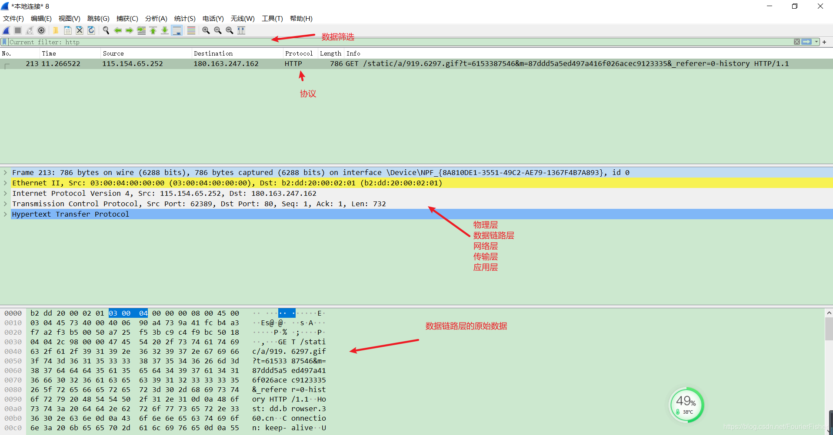Screen dimensions: 833x435
Task: Open the 文件(F) menu
Action: coord(13,19)
